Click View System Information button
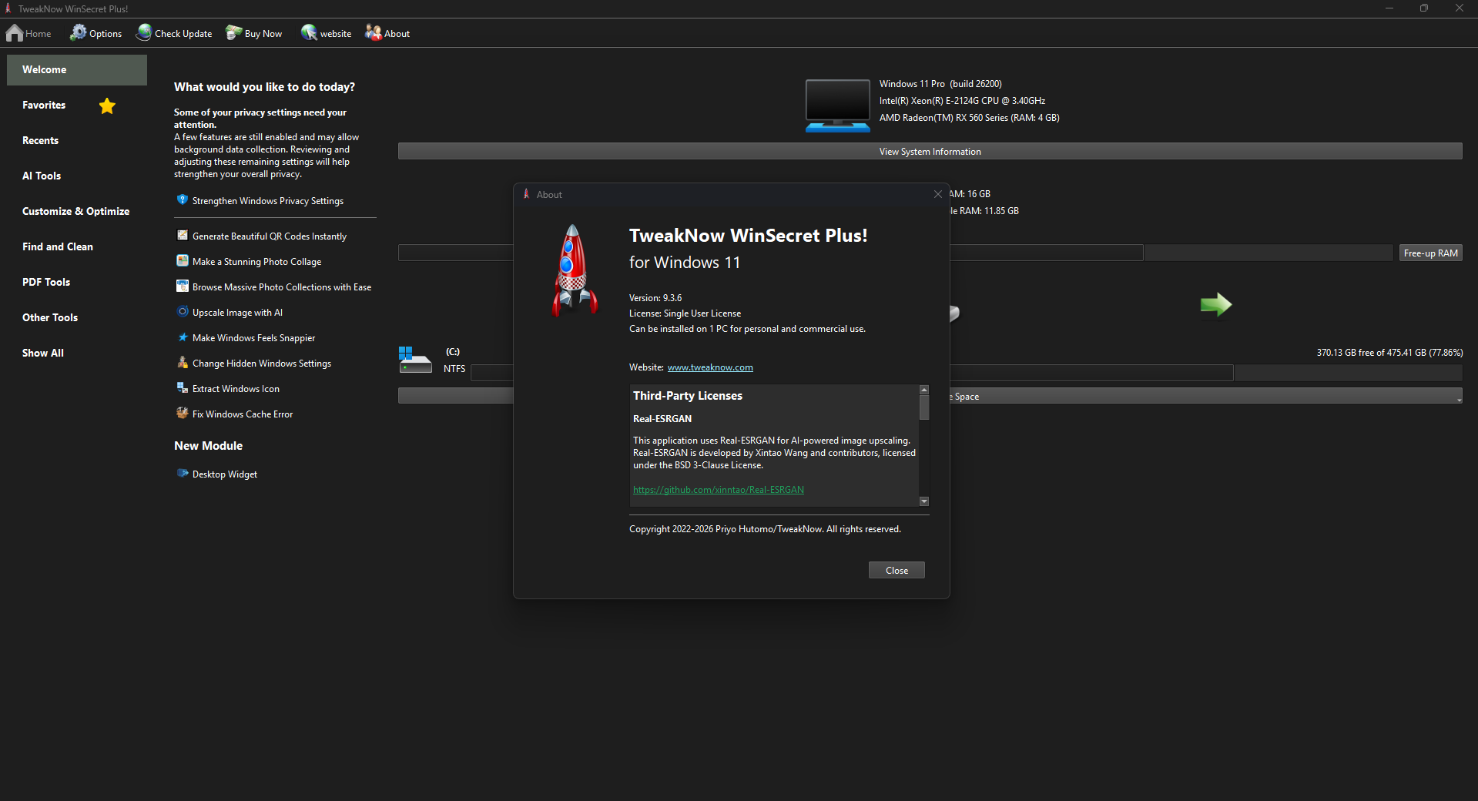The width and height of the screenshot is (1478, 801). click(x=930, y=151)
